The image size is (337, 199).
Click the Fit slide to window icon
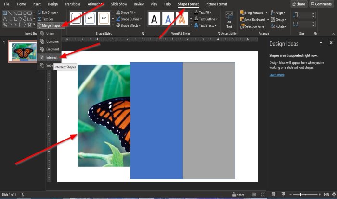tap(333, 195)
